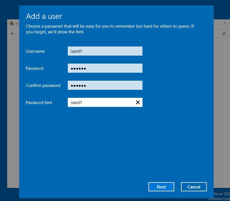Viewport: 230px width, 201px height.
Task: Click the background window title text
Action: pyautogui.click(x=17, y=23)
